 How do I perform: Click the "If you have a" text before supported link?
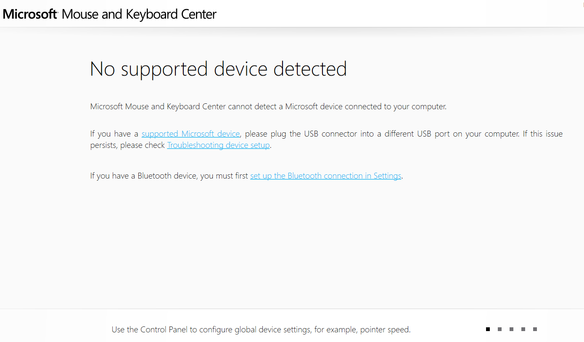click(114, 134)
